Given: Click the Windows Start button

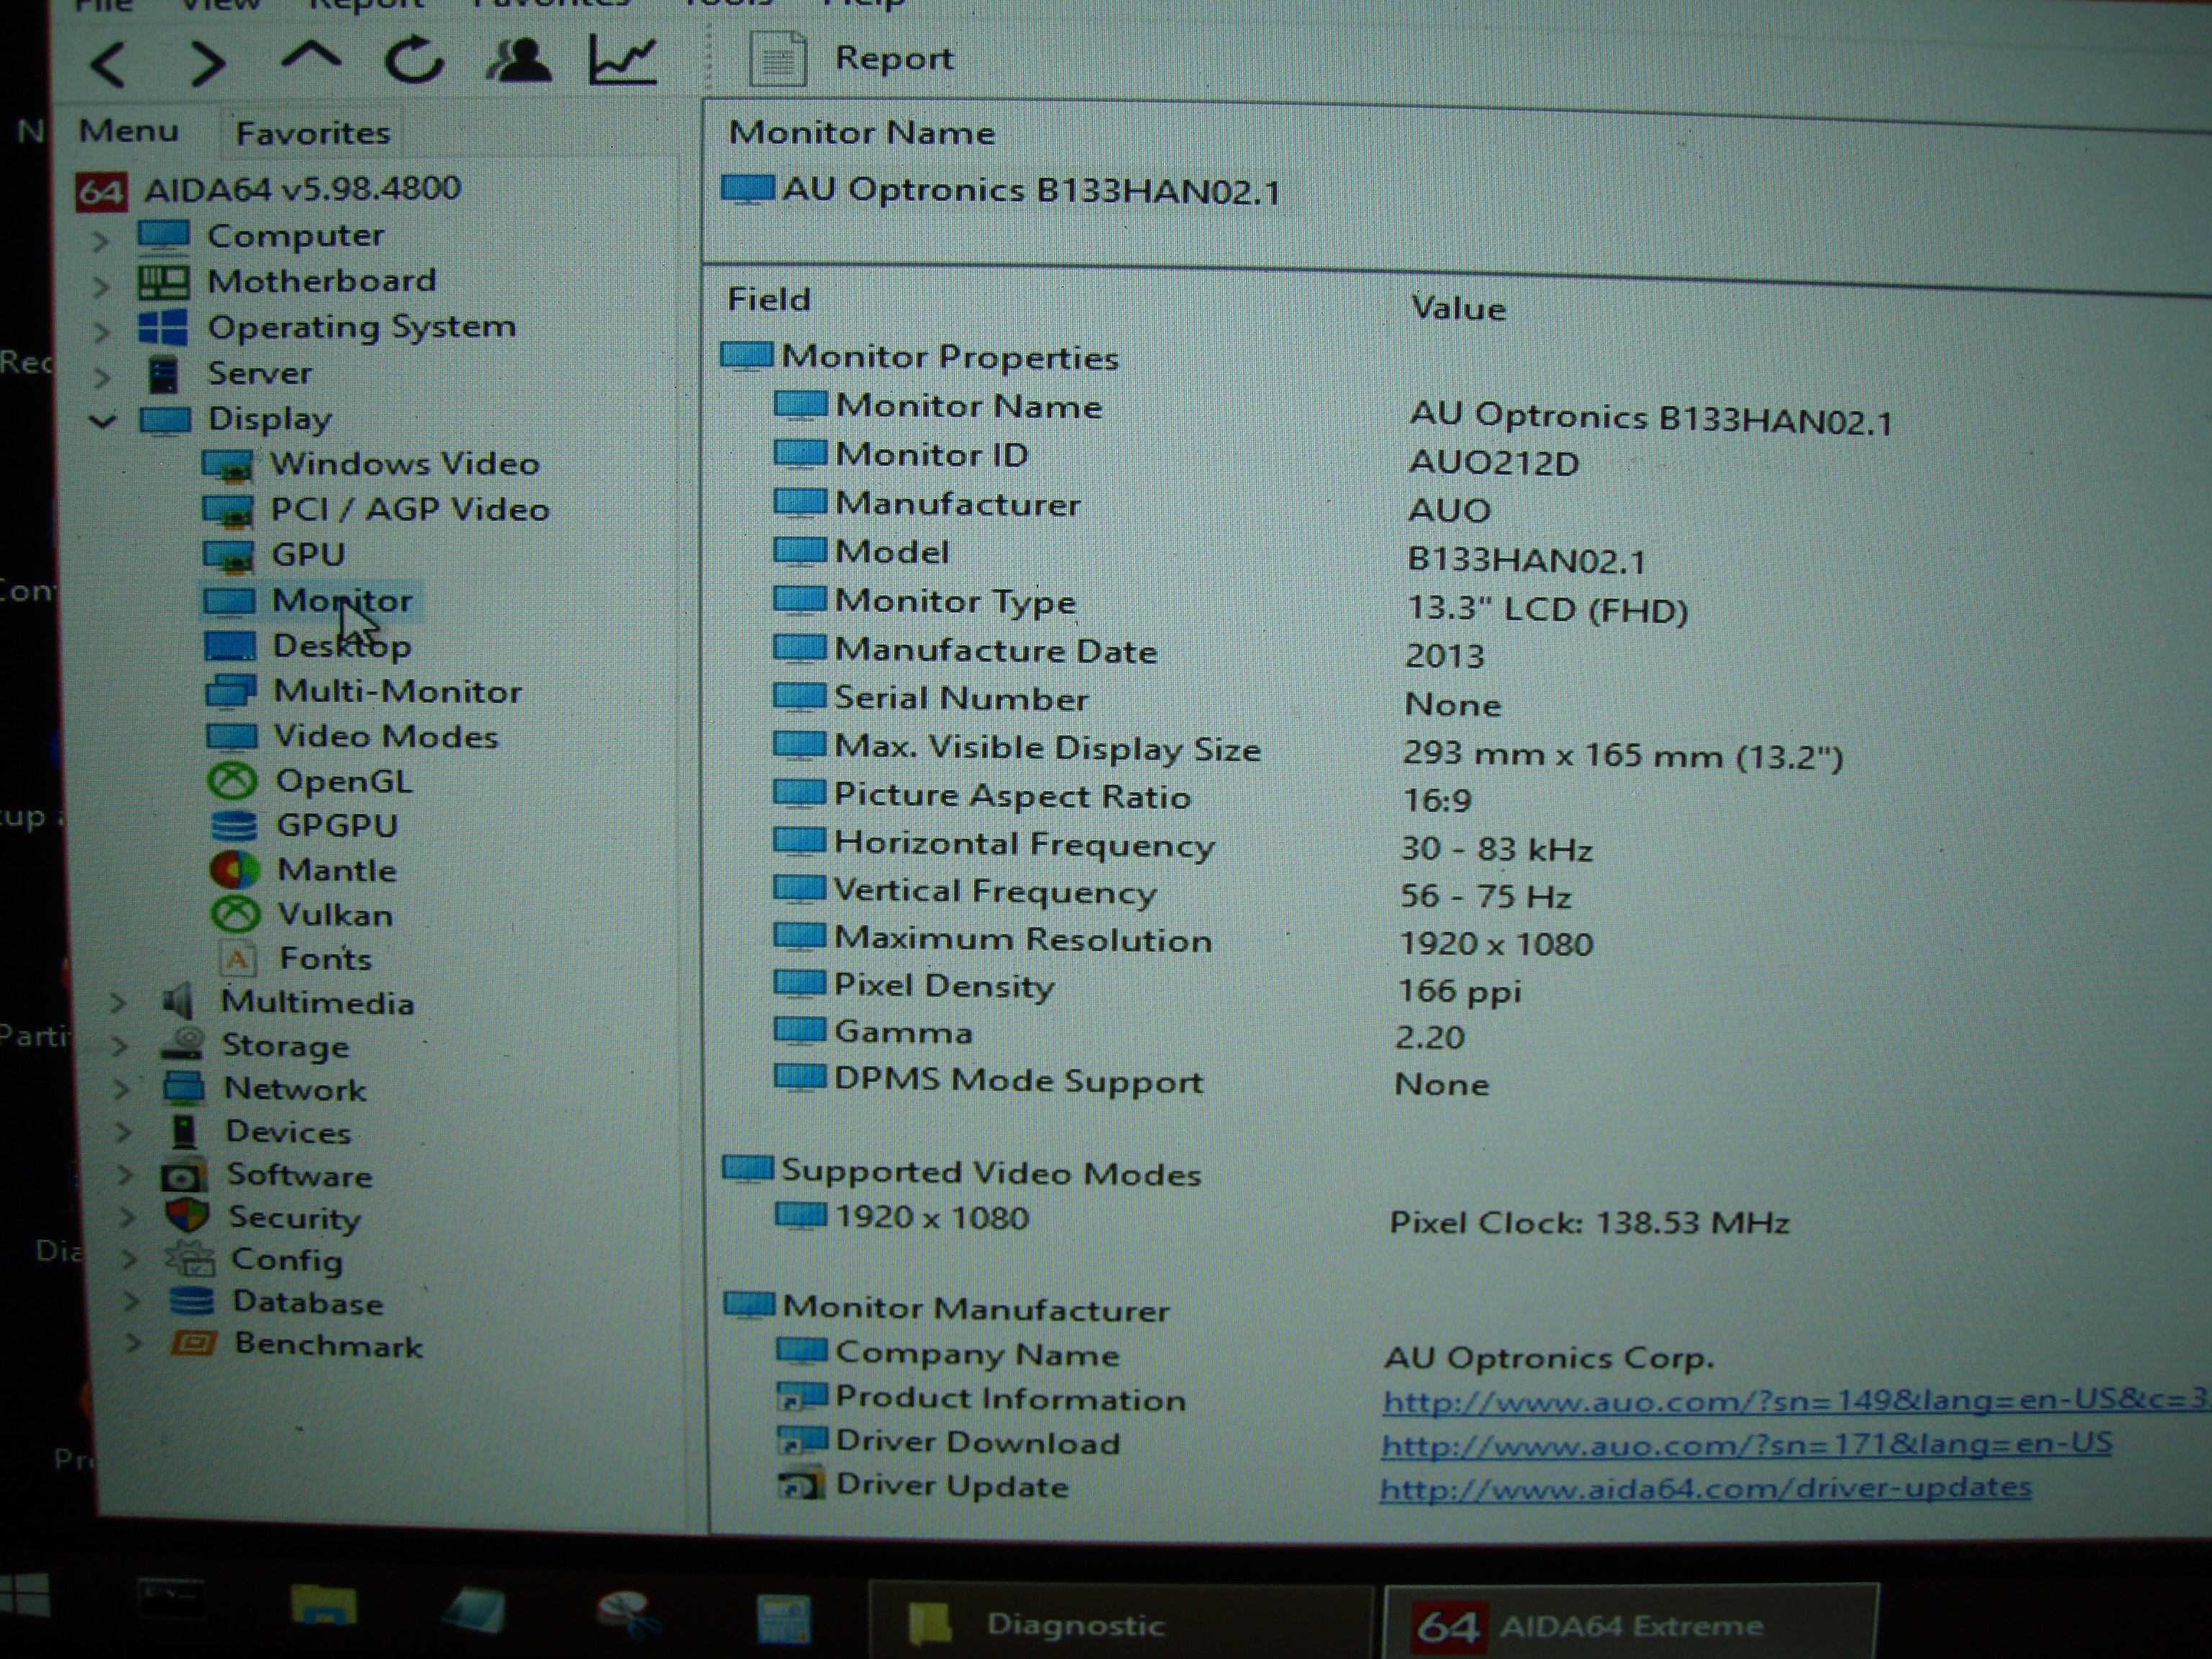Looking at the screenshot, I should coord(24,1594).
